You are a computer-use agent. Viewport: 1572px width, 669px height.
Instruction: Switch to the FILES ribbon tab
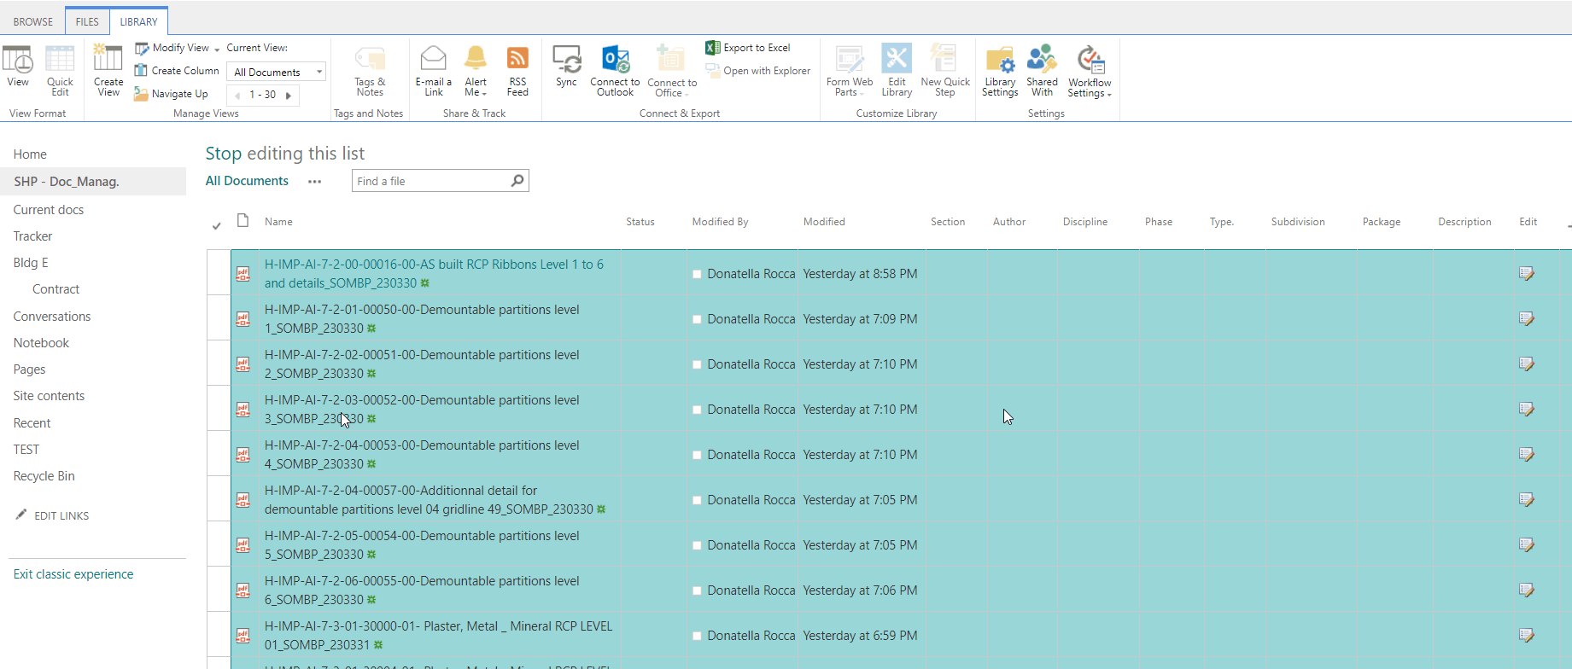click(87, 22)
